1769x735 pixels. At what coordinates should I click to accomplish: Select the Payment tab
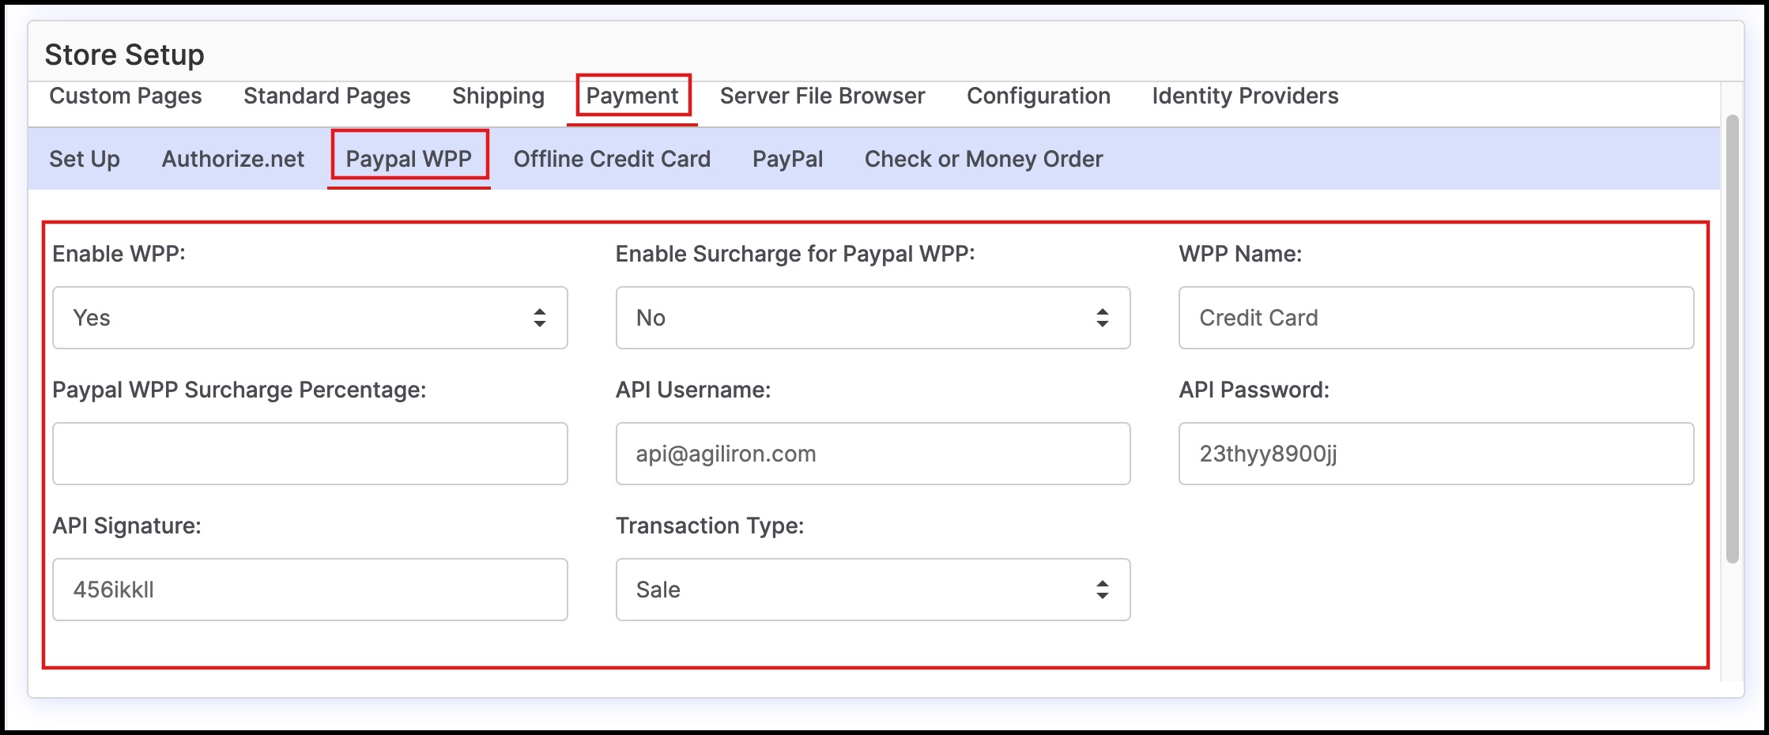tap(632, 96)
